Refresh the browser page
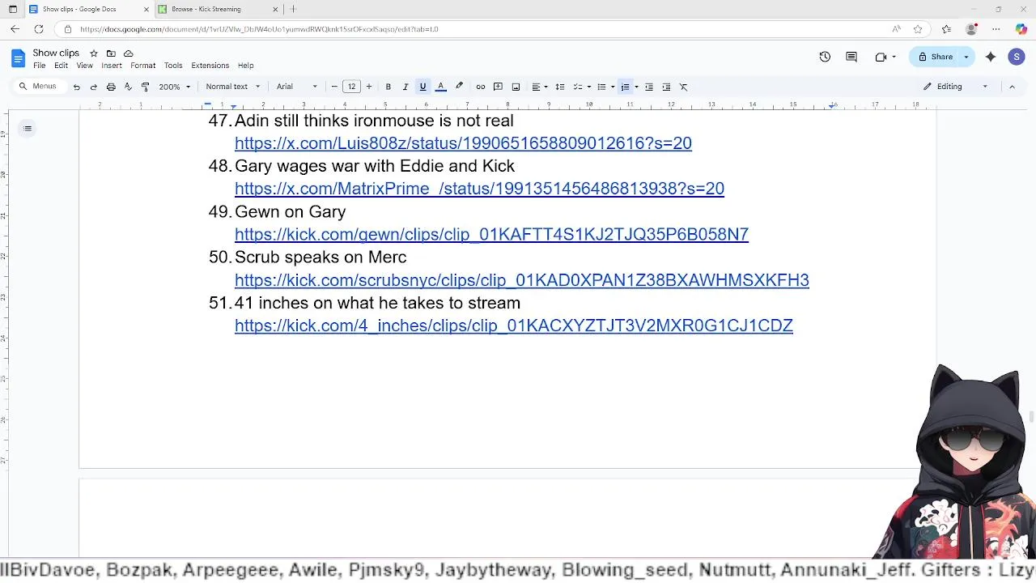Screen dimensions: 1036x583 (39, 29)
